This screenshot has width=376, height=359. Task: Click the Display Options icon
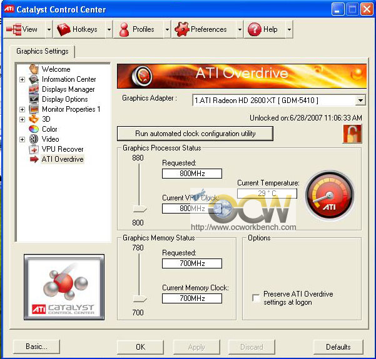[x=34, y=99]
